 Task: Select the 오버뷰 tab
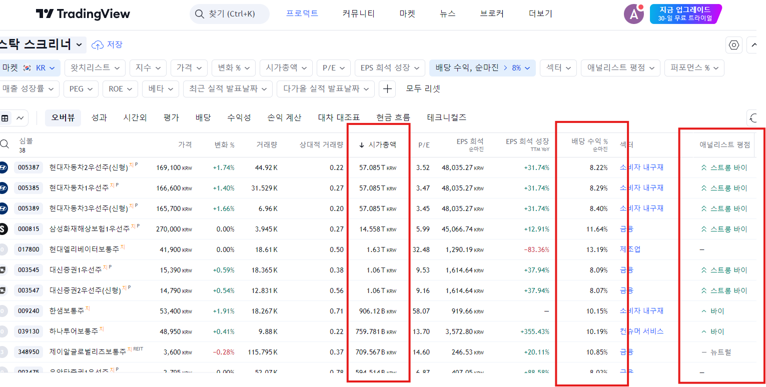coord(63,118)
